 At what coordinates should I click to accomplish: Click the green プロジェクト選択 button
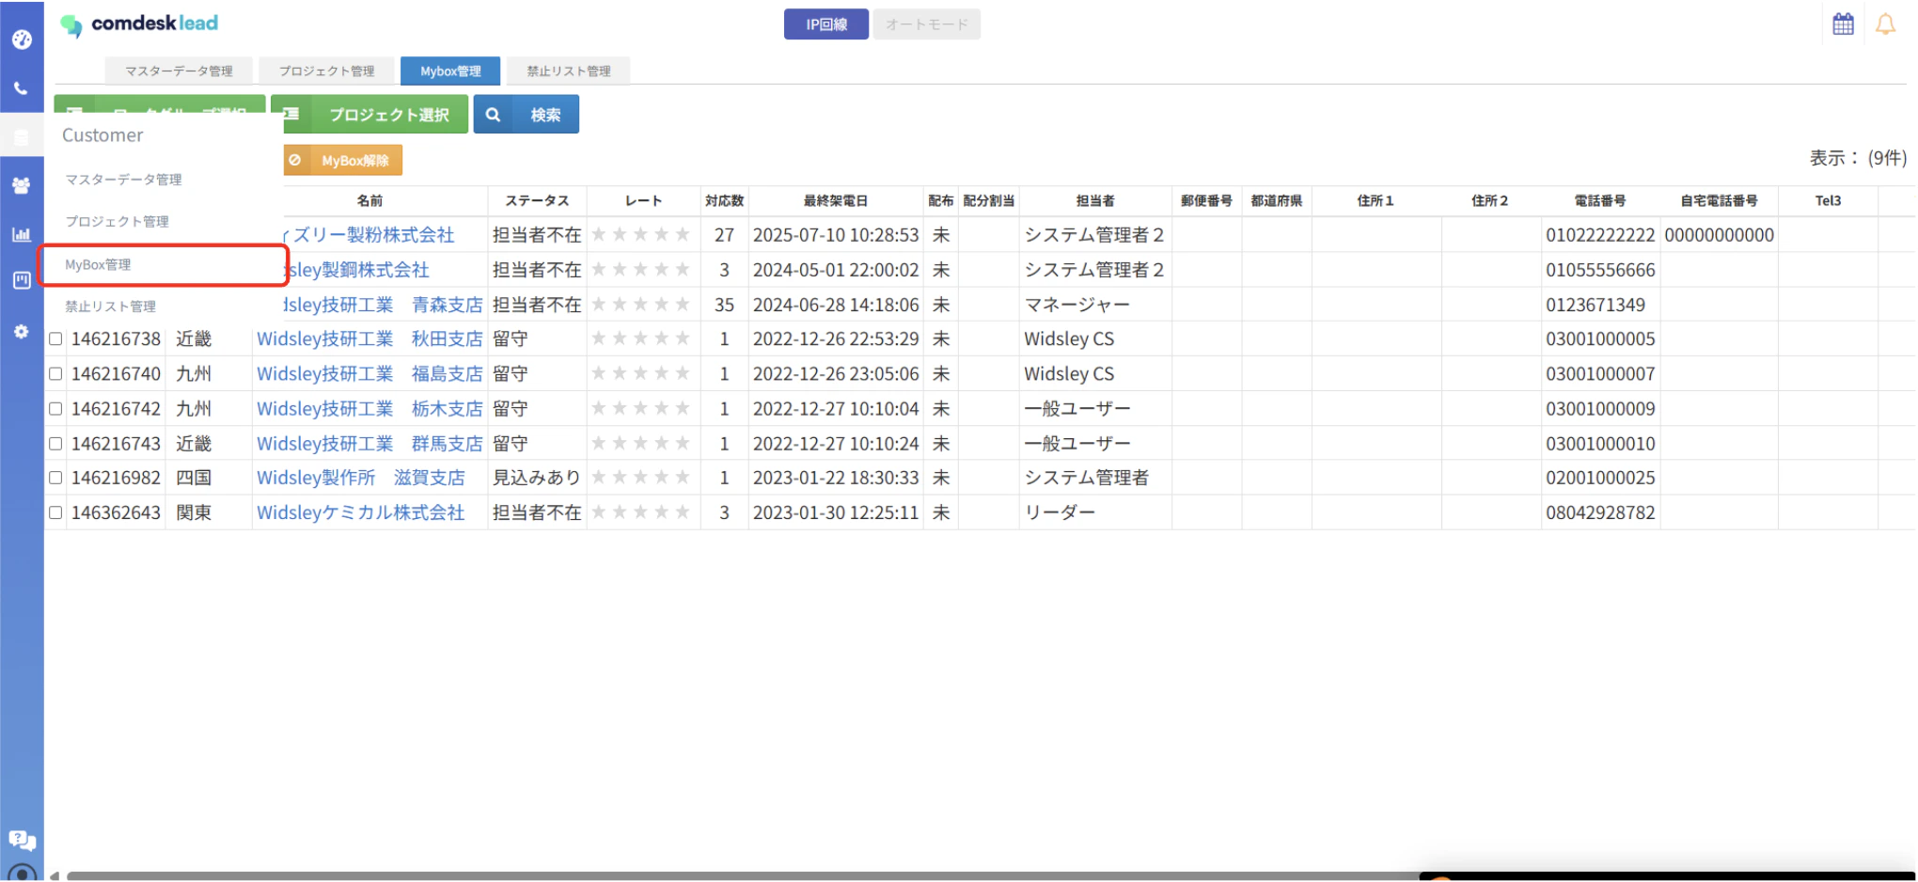click(369, 114)
